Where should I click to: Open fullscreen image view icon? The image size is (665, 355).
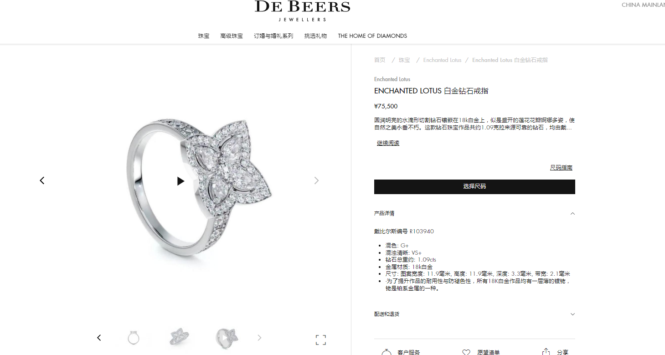click(321, 340)
